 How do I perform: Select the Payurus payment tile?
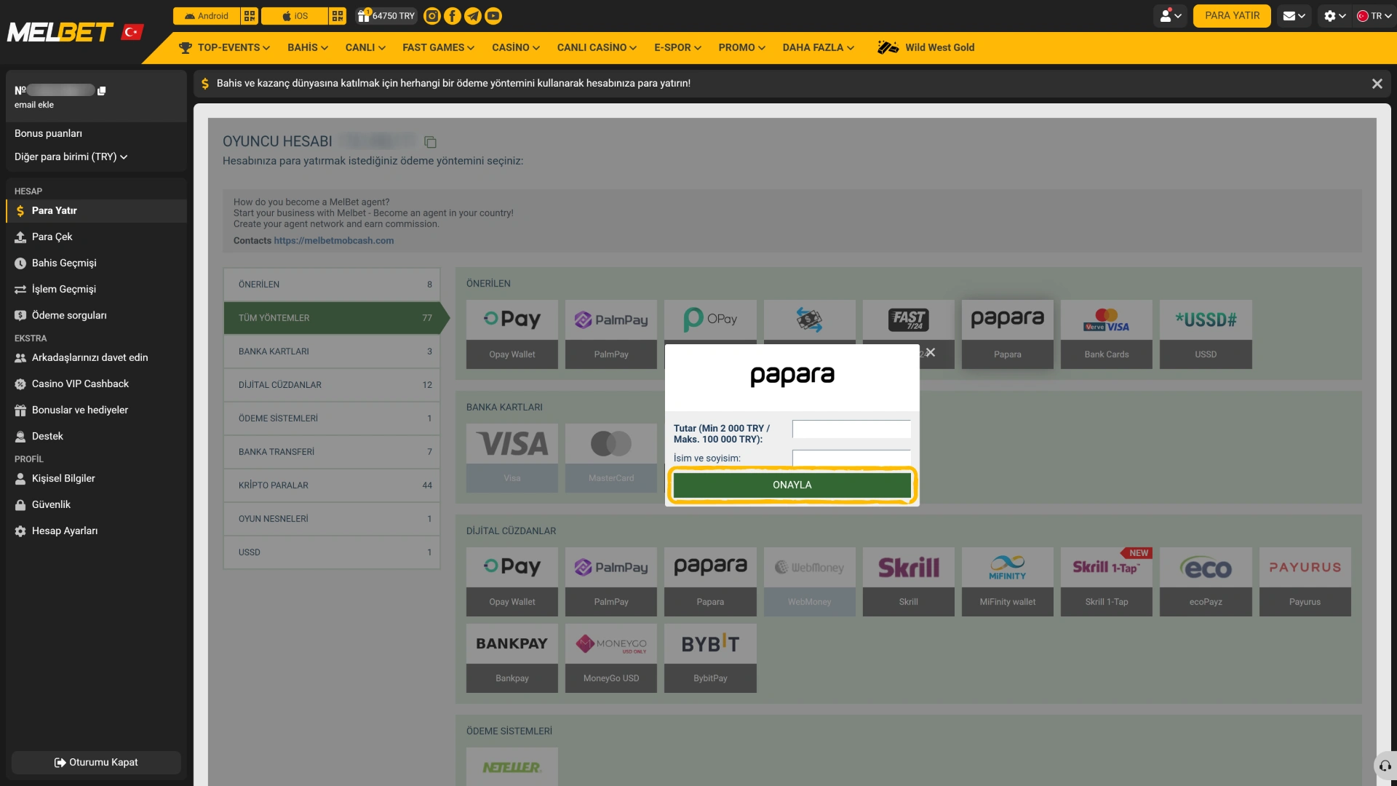pos(1305,582)
